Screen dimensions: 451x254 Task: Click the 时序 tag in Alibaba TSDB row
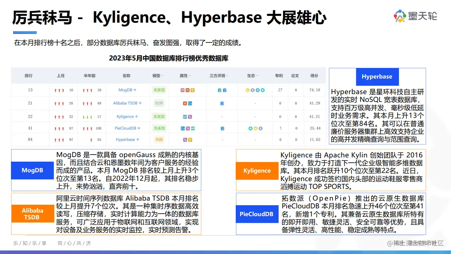coord(159,103)
